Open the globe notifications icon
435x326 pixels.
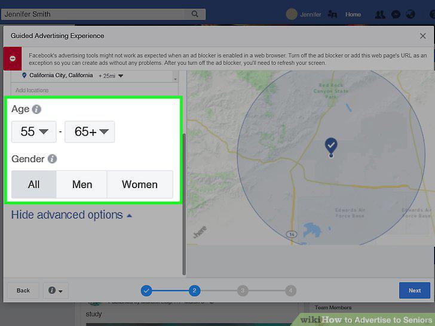tap(411, 14)
